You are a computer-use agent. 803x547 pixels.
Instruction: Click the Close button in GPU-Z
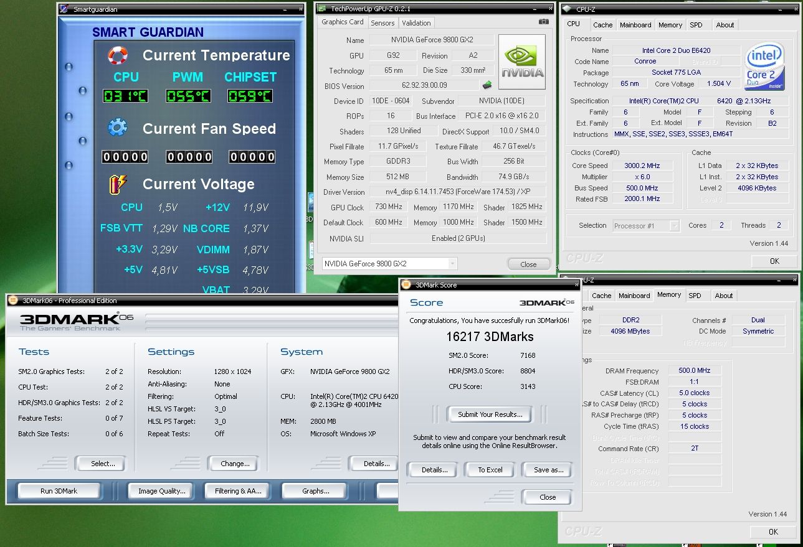(528, 264)
